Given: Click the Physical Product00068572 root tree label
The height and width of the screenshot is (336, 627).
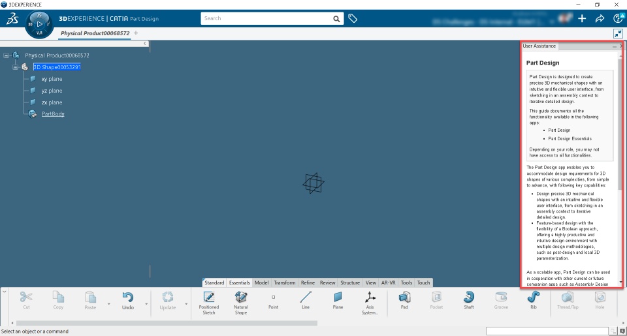Looking at the screenshot, I should point(57,55).
